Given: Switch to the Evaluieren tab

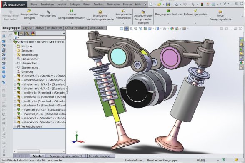Looking at the screenshot, I should click(55, 28).
